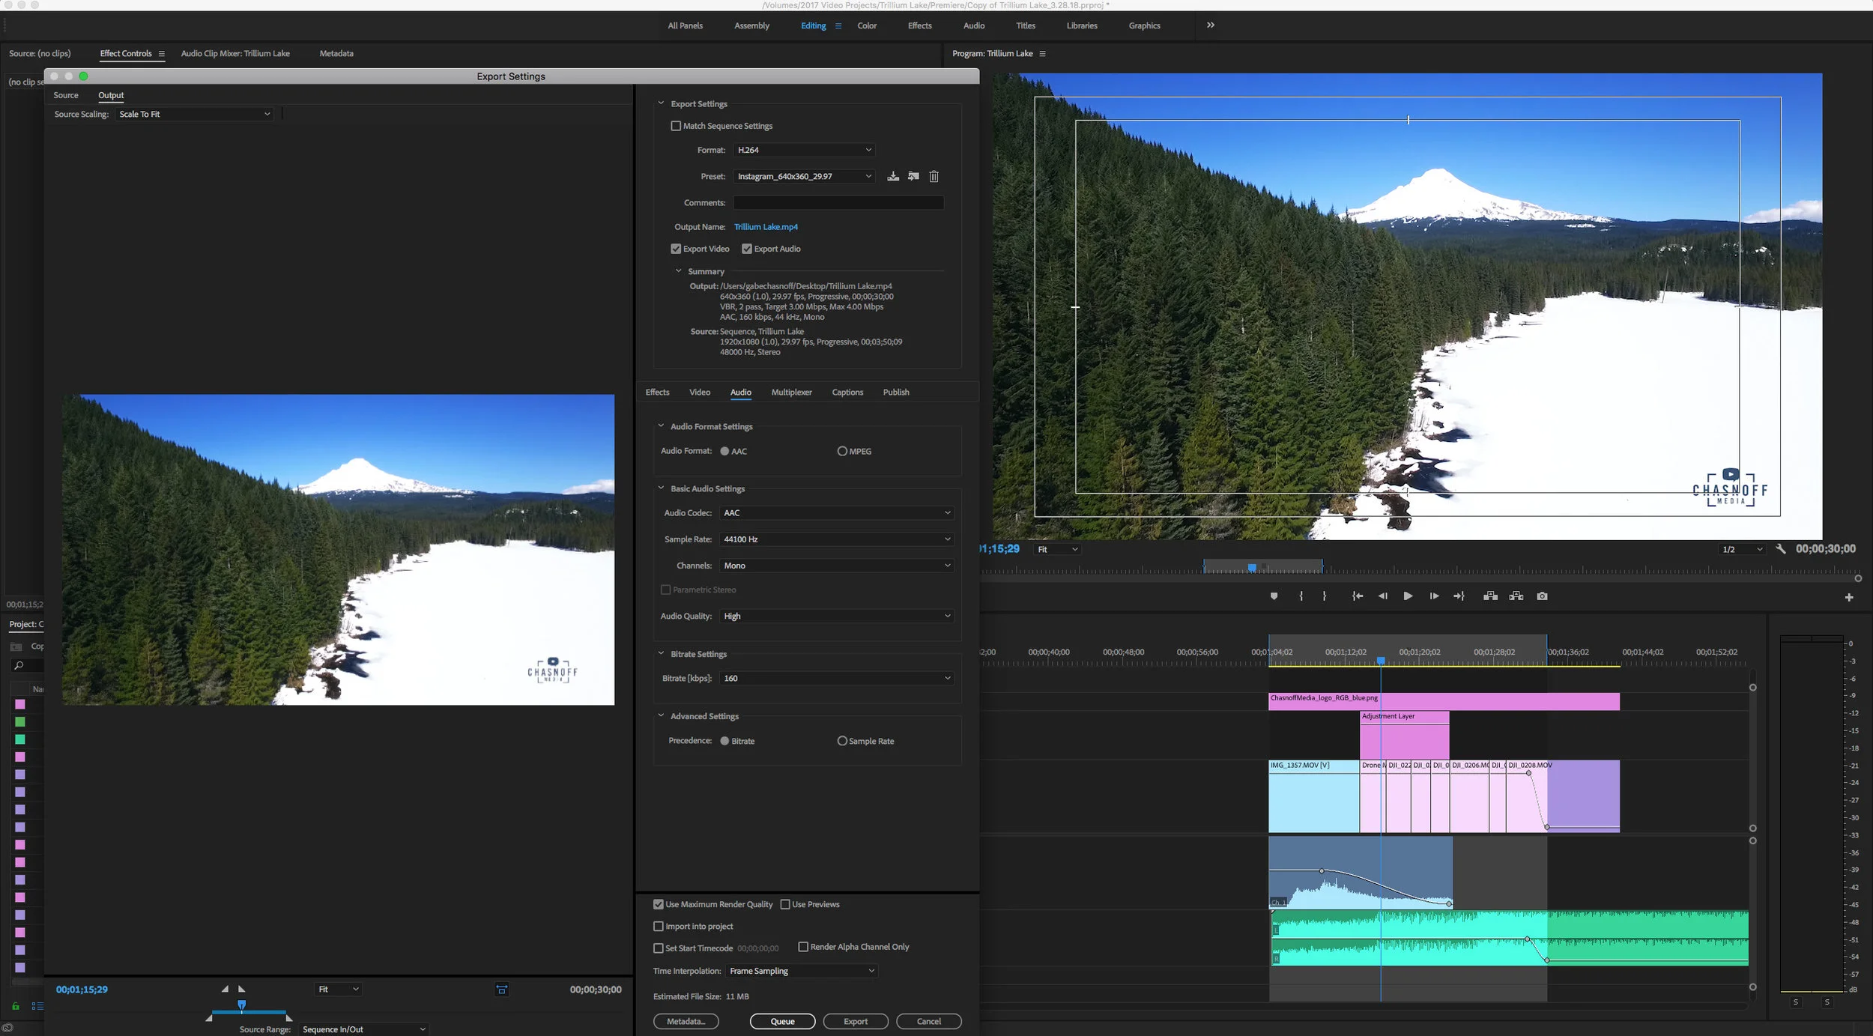Viewport: 1873px width, 1036px height.
Task: Enable Use Previews checkbox
Action: tap(785, 904)
